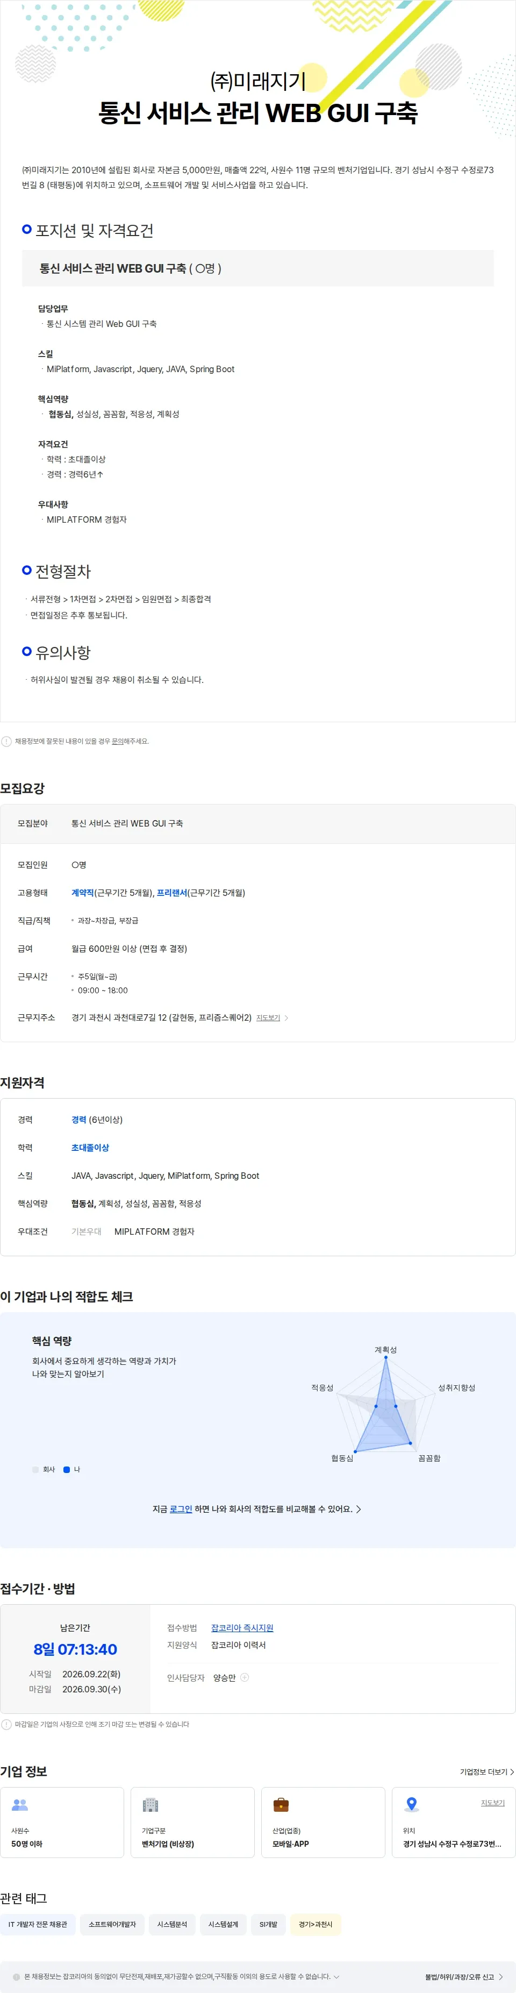Viewport: 516px width, 1993px height.
Task: Click the 성취지향성 label on the radar chart
Action: pos(456,1387)
